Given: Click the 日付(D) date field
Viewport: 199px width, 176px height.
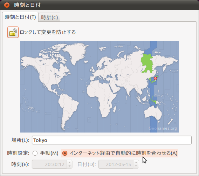Looking at the screenshot, I should [116, 164].
